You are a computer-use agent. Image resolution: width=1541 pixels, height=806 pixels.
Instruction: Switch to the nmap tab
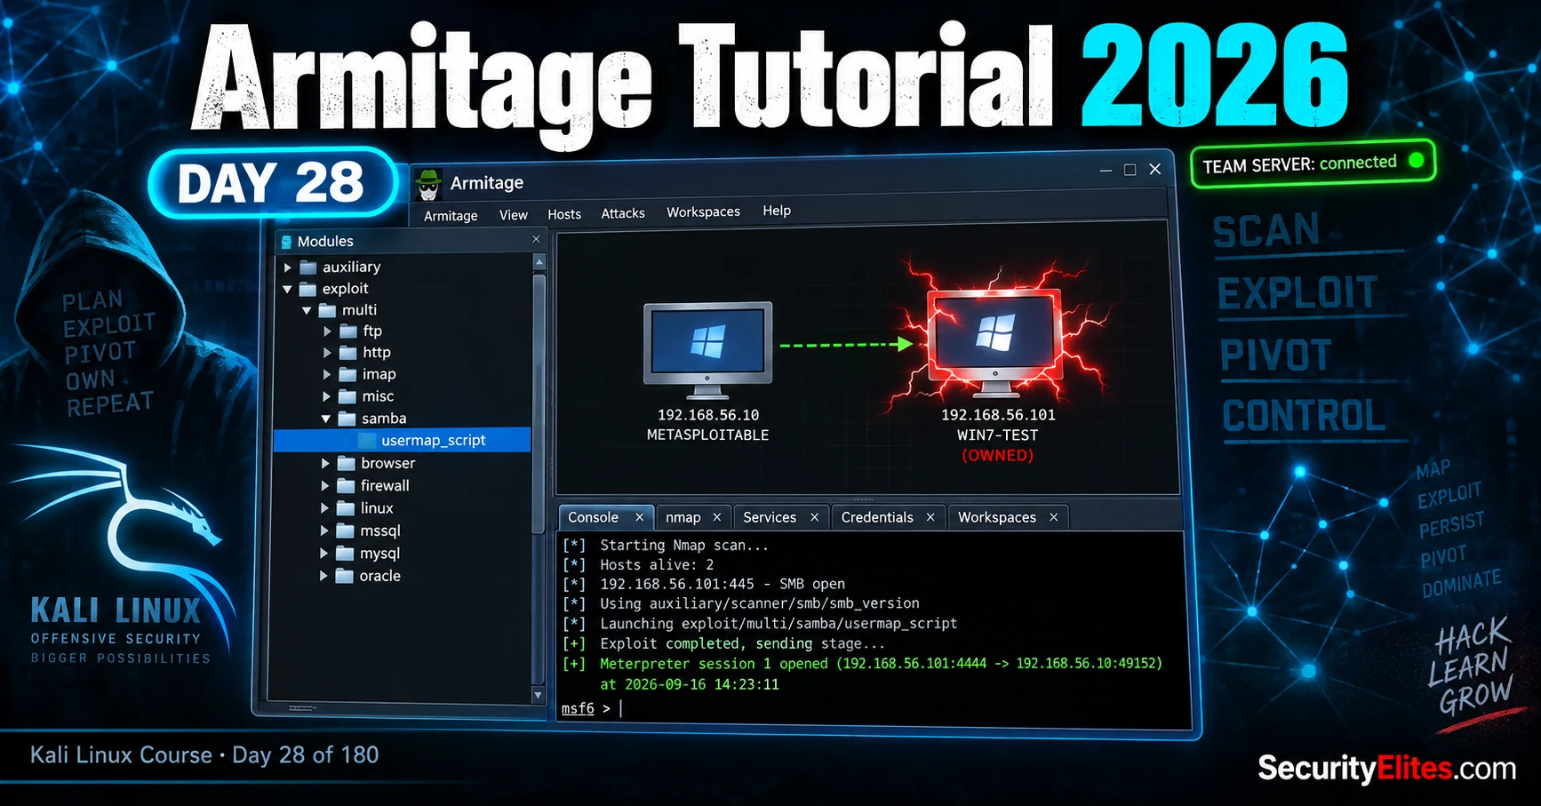683,517
